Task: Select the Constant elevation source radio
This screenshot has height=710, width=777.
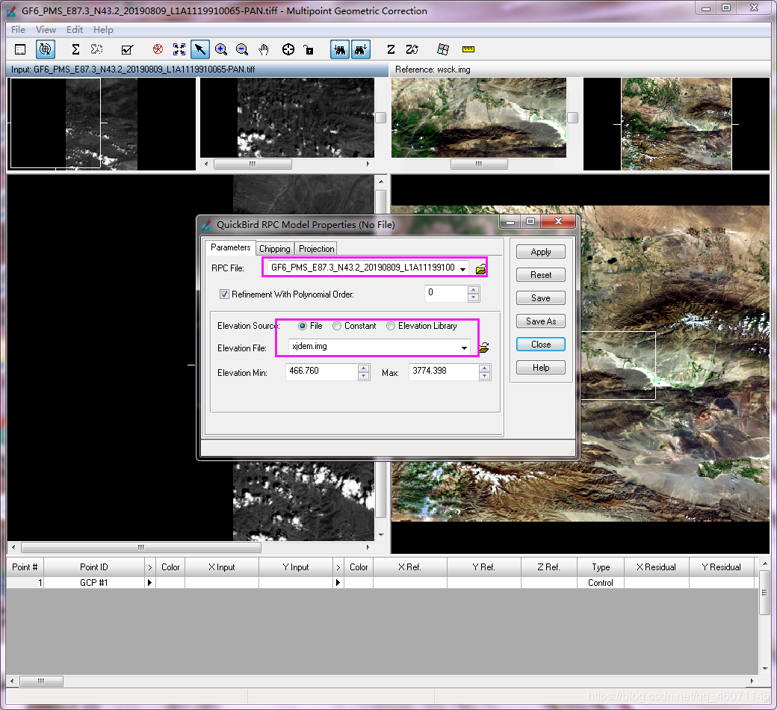Action: (337, 326)
